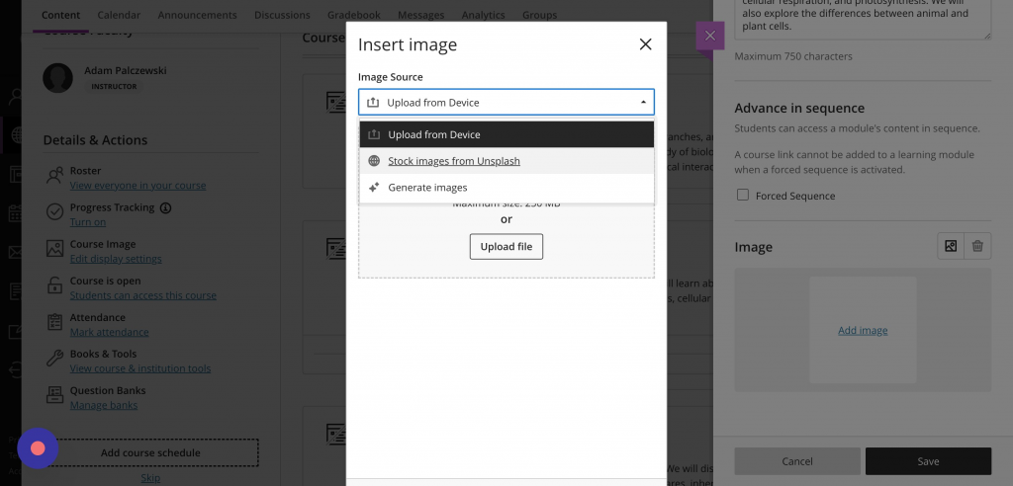1013x486 pixels.
Task: Click the Roster people icon
Action: (55, 175)
